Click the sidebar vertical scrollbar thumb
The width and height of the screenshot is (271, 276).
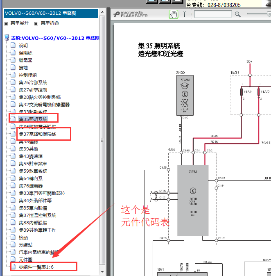click(102, 140)
